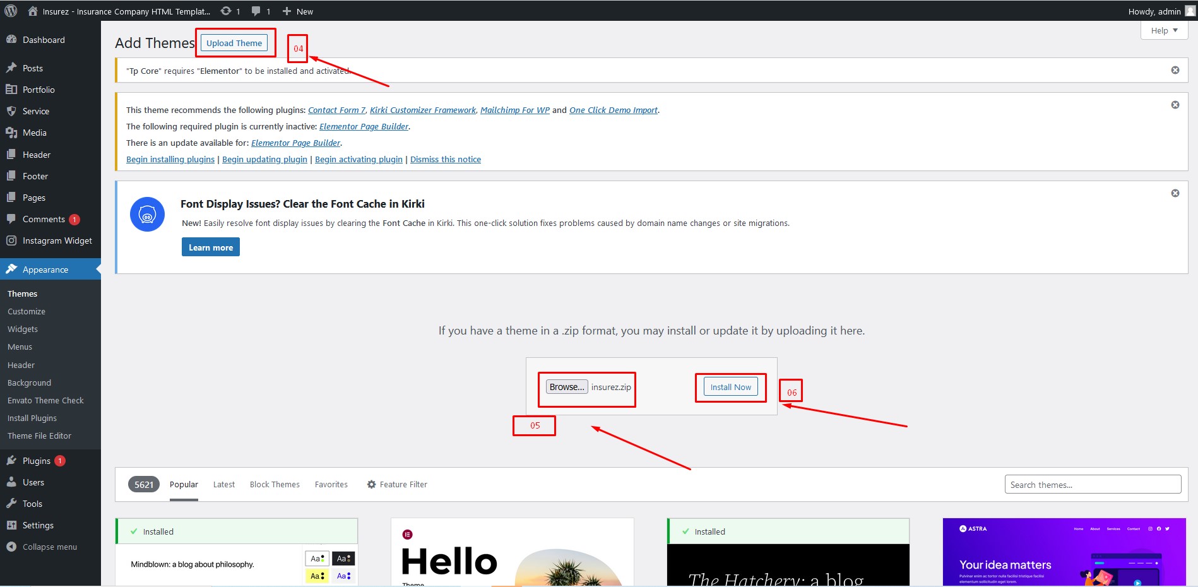Click the WordPress logo icon in the admin bar

click(11, 11)
